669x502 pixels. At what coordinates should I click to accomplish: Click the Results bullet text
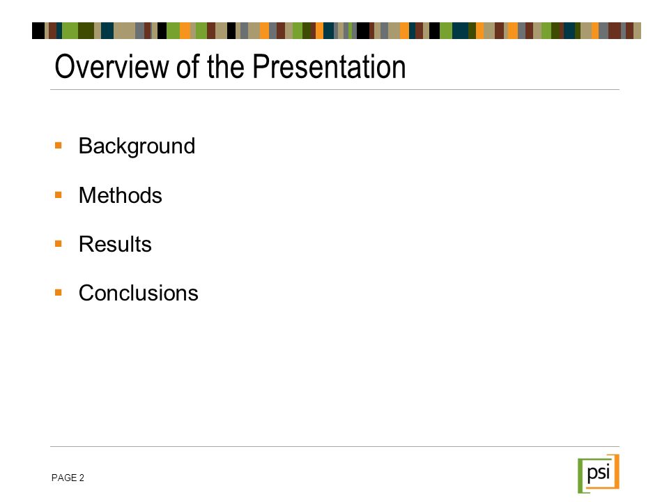tap(115, 244)
